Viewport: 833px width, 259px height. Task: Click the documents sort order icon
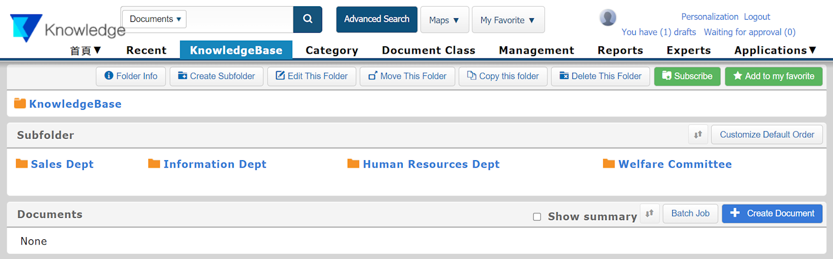[649, 213]
